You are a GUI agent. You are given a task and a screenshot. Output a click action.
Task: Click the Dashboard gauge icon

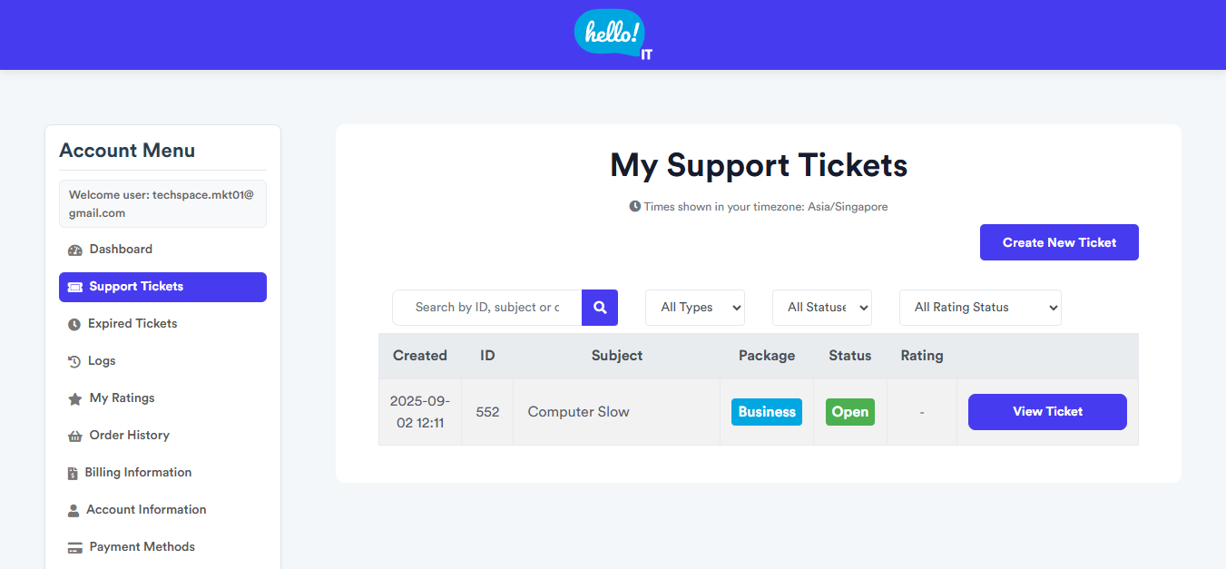pos(74,250)
